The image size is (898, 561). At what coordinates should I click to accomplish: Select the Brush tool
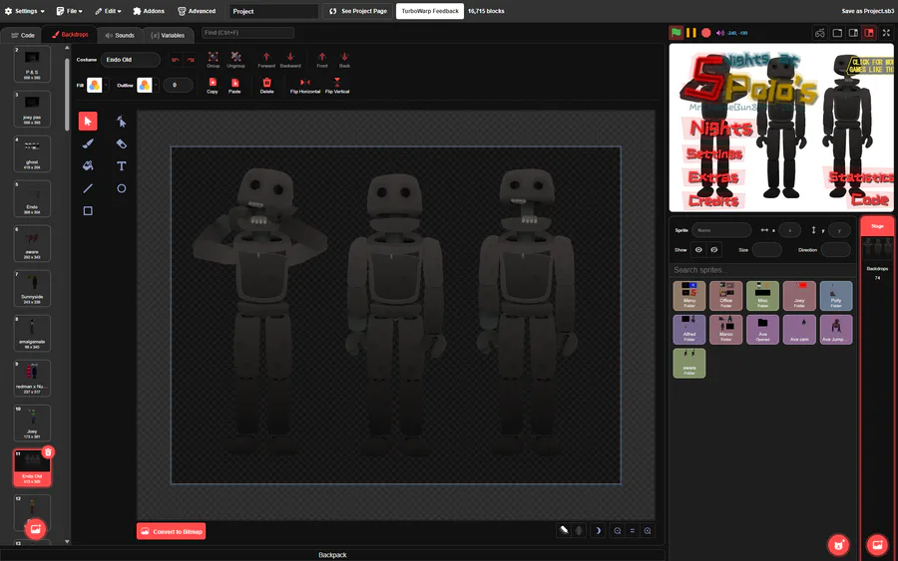(88, 143)
